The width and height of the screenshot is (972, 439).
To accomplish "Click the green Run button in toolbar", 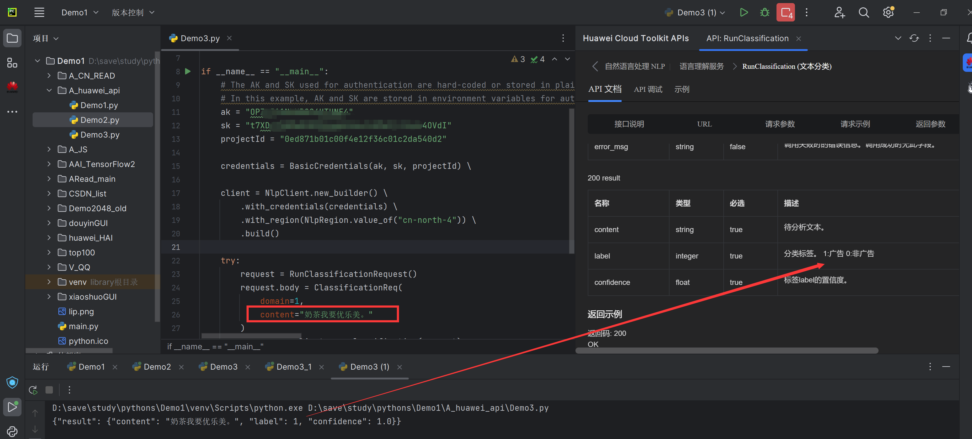I will click(743, 13).
